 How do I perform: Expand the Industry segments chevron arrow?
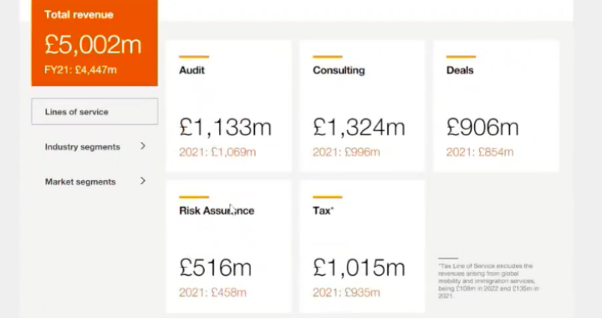[x=143, y=146]
